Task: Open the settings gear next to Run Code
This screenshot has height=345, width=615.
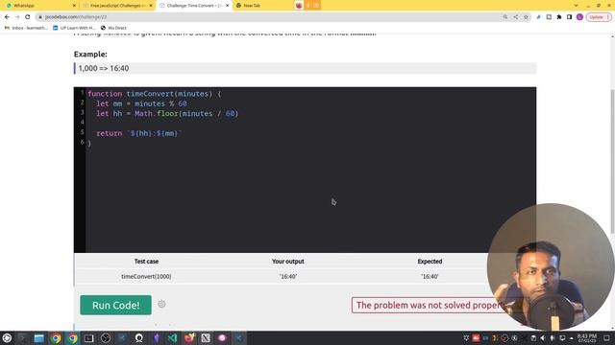Action: pos(161,304)
